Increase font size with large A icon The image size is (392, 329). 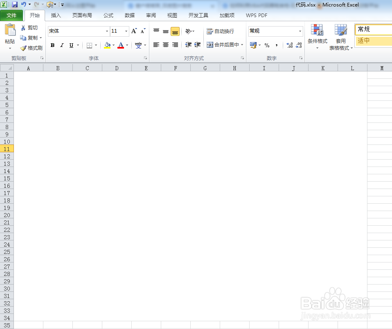tap(134, 31)
